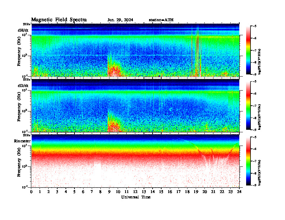Click the hour 15 tick label
The image size is (285, 220).
click(x=161, y=192)
